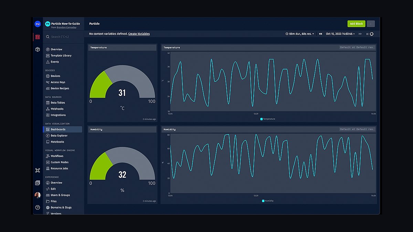This screenshot has width=413, height=232.
Task: Open the help question mark icon
Action: (38, 208)
